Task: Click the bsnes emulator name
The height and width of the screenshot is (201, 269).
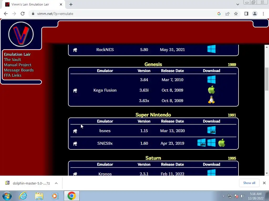Action: pos(105,131)
